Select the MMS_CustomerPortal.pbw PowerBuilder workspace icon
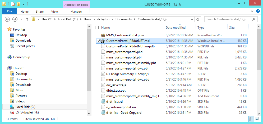Image resolution: width=263 pixels, height=124 pixels. coord(103,35)
